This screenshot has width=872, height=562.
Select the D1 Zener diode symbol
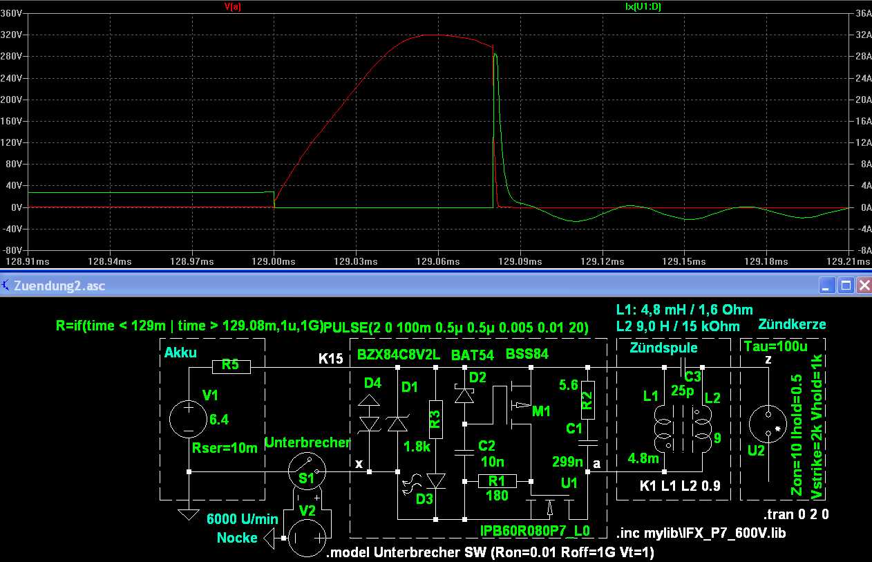(398, 422)
